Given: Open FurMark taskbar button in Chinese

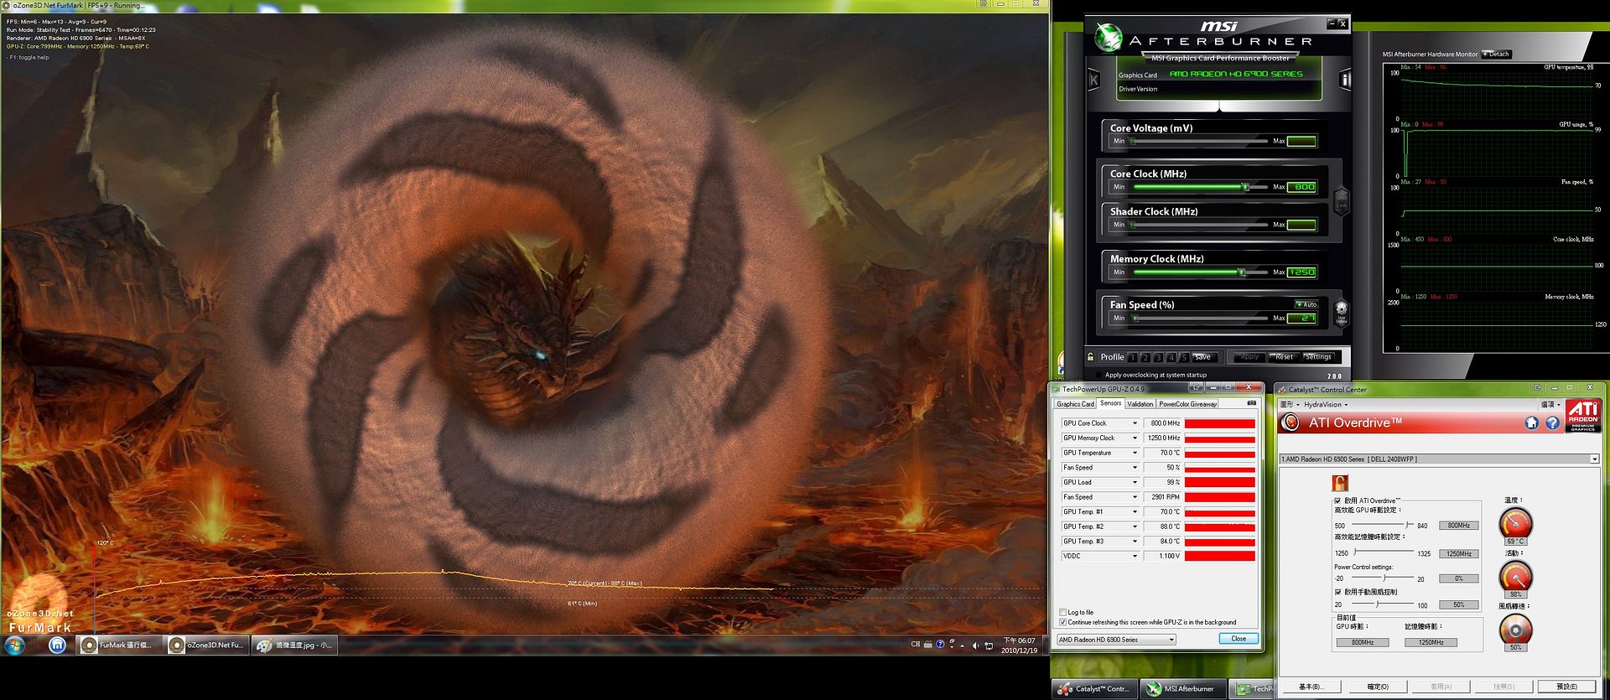Looking at the screenshot, I should (119, 645).
